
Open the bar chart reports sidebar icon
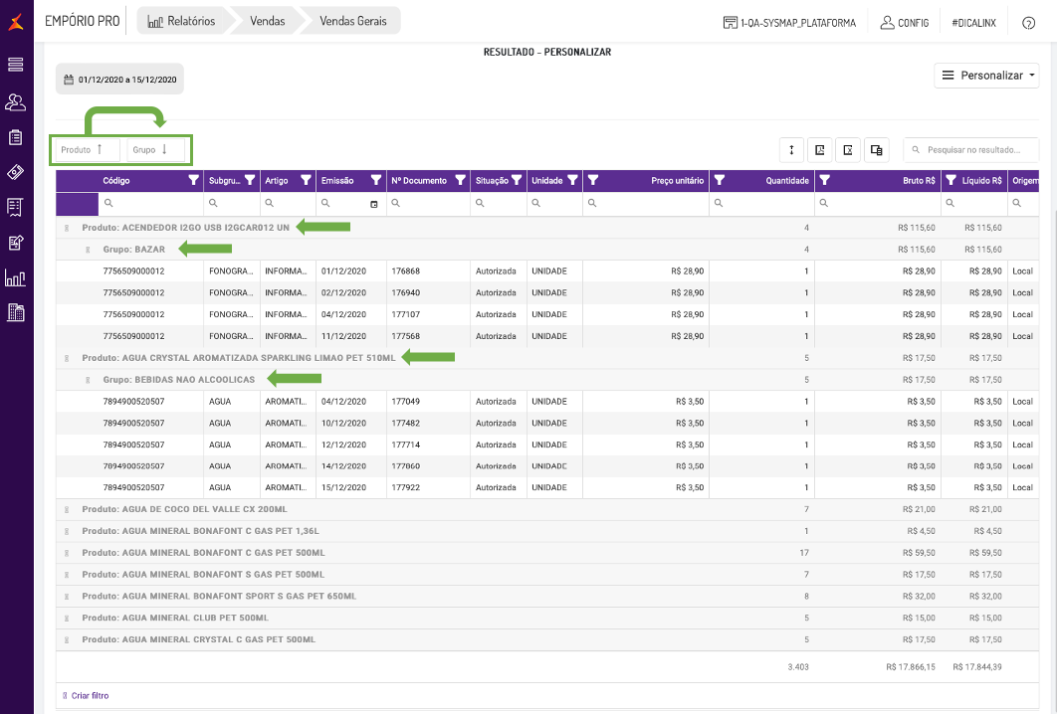pyautogui.click(x=15, y=277)
